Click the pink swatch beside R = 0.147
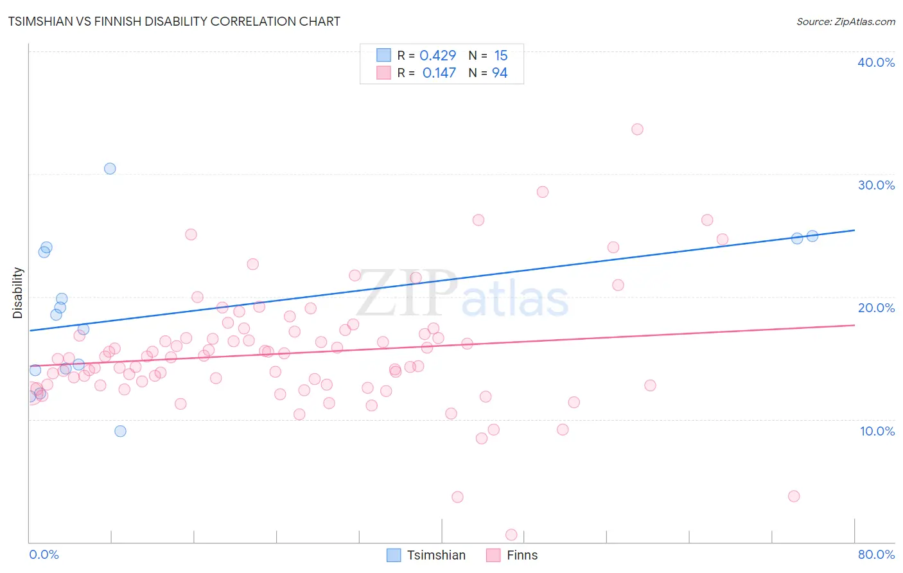This screenshot has width=903, height=573. pos(383,73)
